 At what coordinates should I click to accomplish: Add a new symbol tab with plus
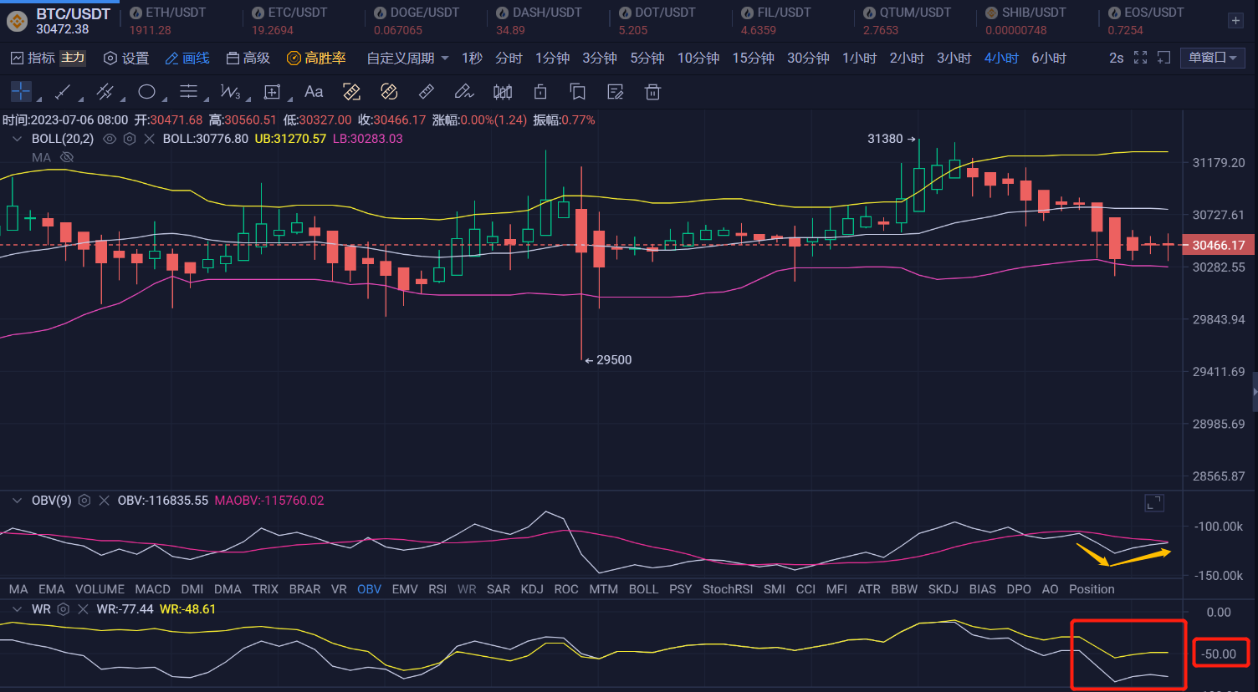tap(1235, 21)
